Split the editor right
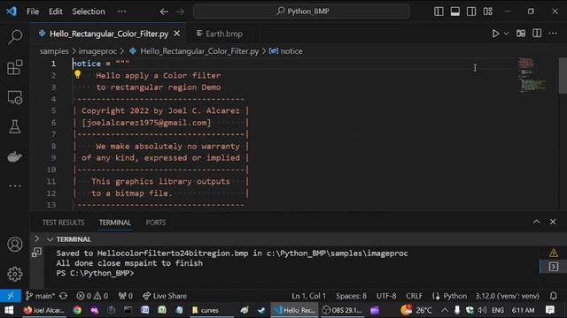Viewport: 567px width, 318px height. click(537, 34)
